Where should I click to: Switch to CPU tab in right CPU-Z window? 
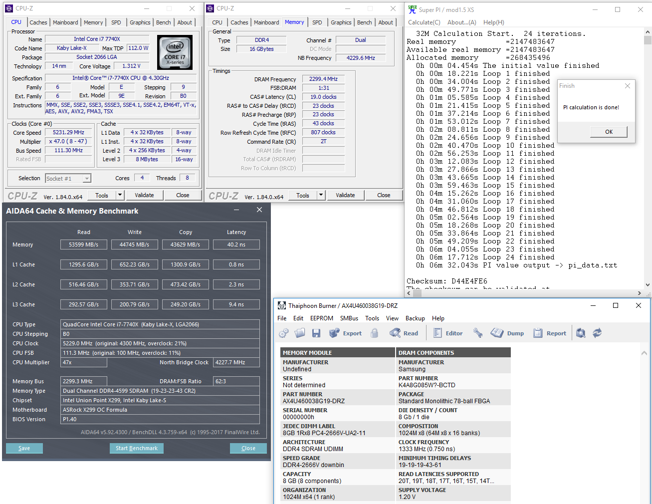pos(217,22)
